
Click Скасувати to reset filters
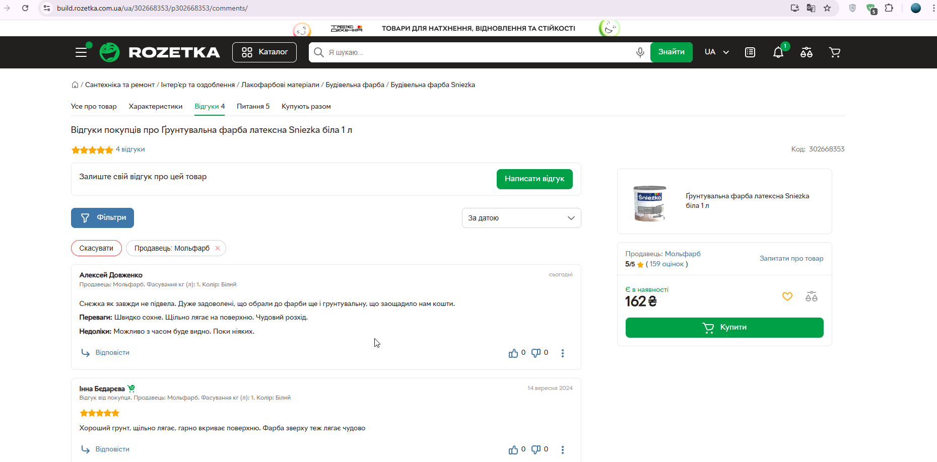96,248
